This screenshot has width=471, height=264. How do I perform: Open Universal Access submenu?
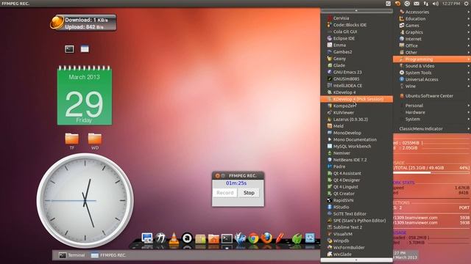click(x=432, y=79)
